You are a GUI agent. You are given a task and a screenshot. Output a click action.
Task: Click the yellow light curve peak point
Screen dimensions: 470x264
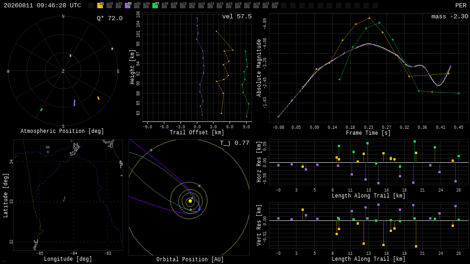[369, 18]
